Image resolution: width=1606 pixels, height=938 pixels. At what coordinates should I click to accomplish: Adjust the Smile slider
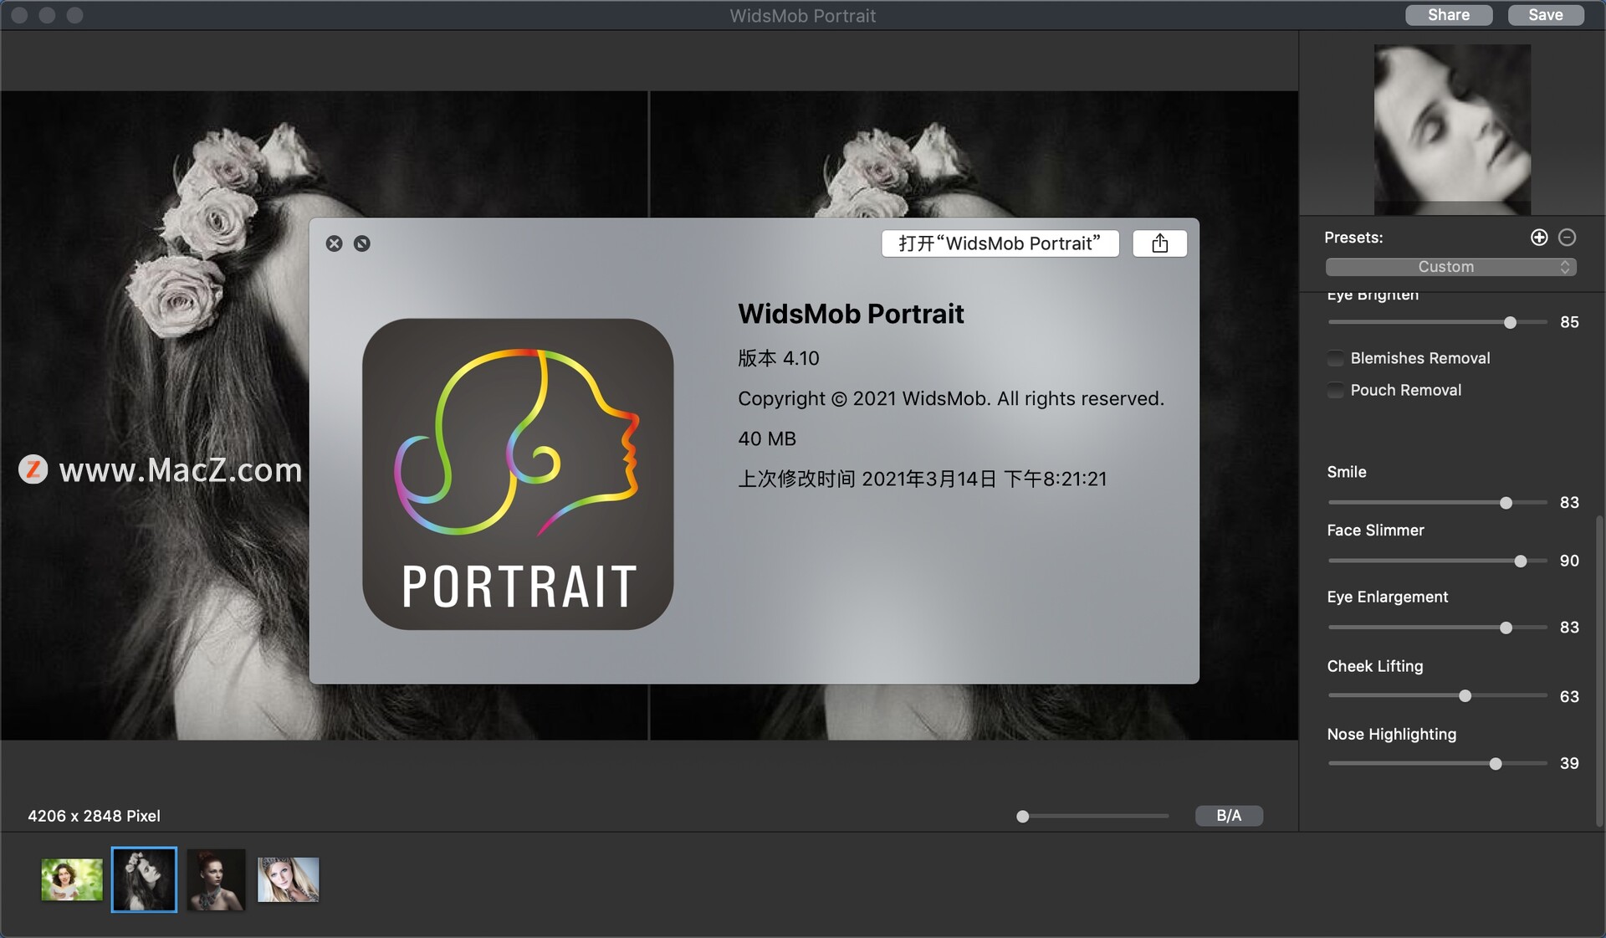(1437, 503)
